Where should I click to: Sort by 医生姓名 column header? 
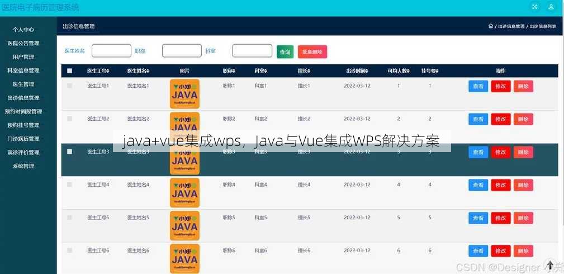(138, 71)
